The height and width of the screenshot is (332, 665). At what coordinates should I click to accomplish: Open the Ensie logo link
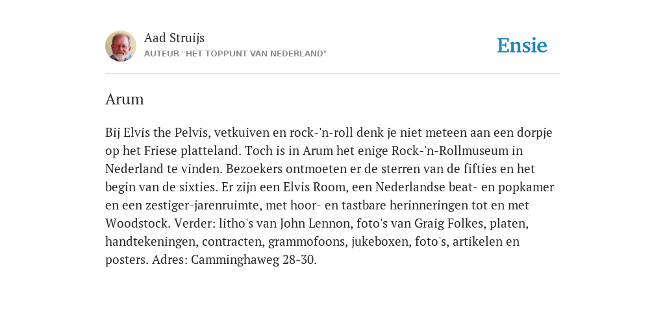click(522, 45)
